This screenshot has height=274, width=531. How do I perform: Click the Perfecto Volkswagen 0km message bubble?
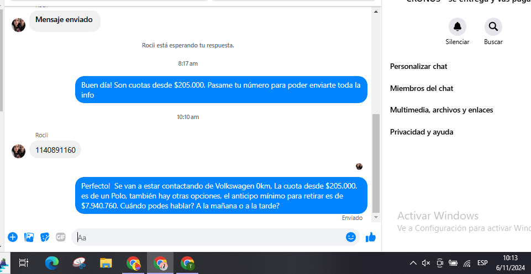tap(221, 196)
